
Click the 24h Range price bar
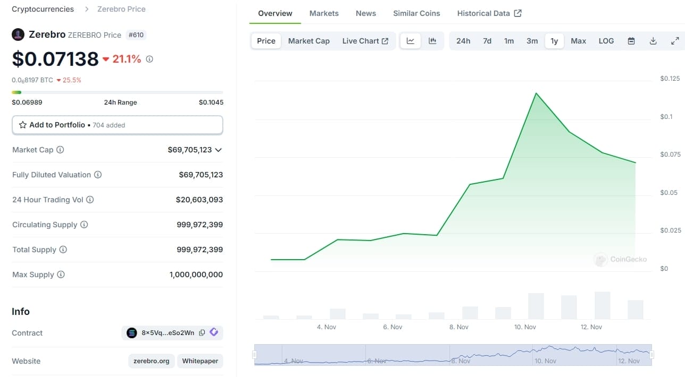click(118, 92)
